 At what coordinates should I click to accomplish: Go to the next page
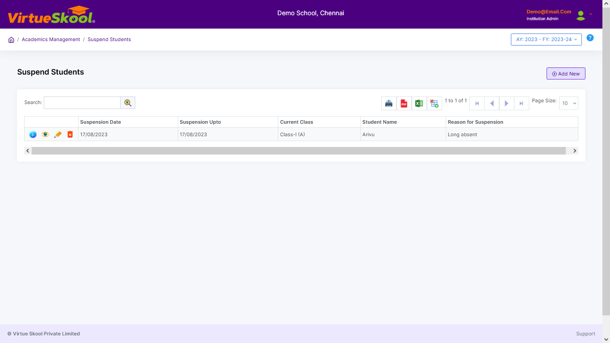click(x=506, y=103)
